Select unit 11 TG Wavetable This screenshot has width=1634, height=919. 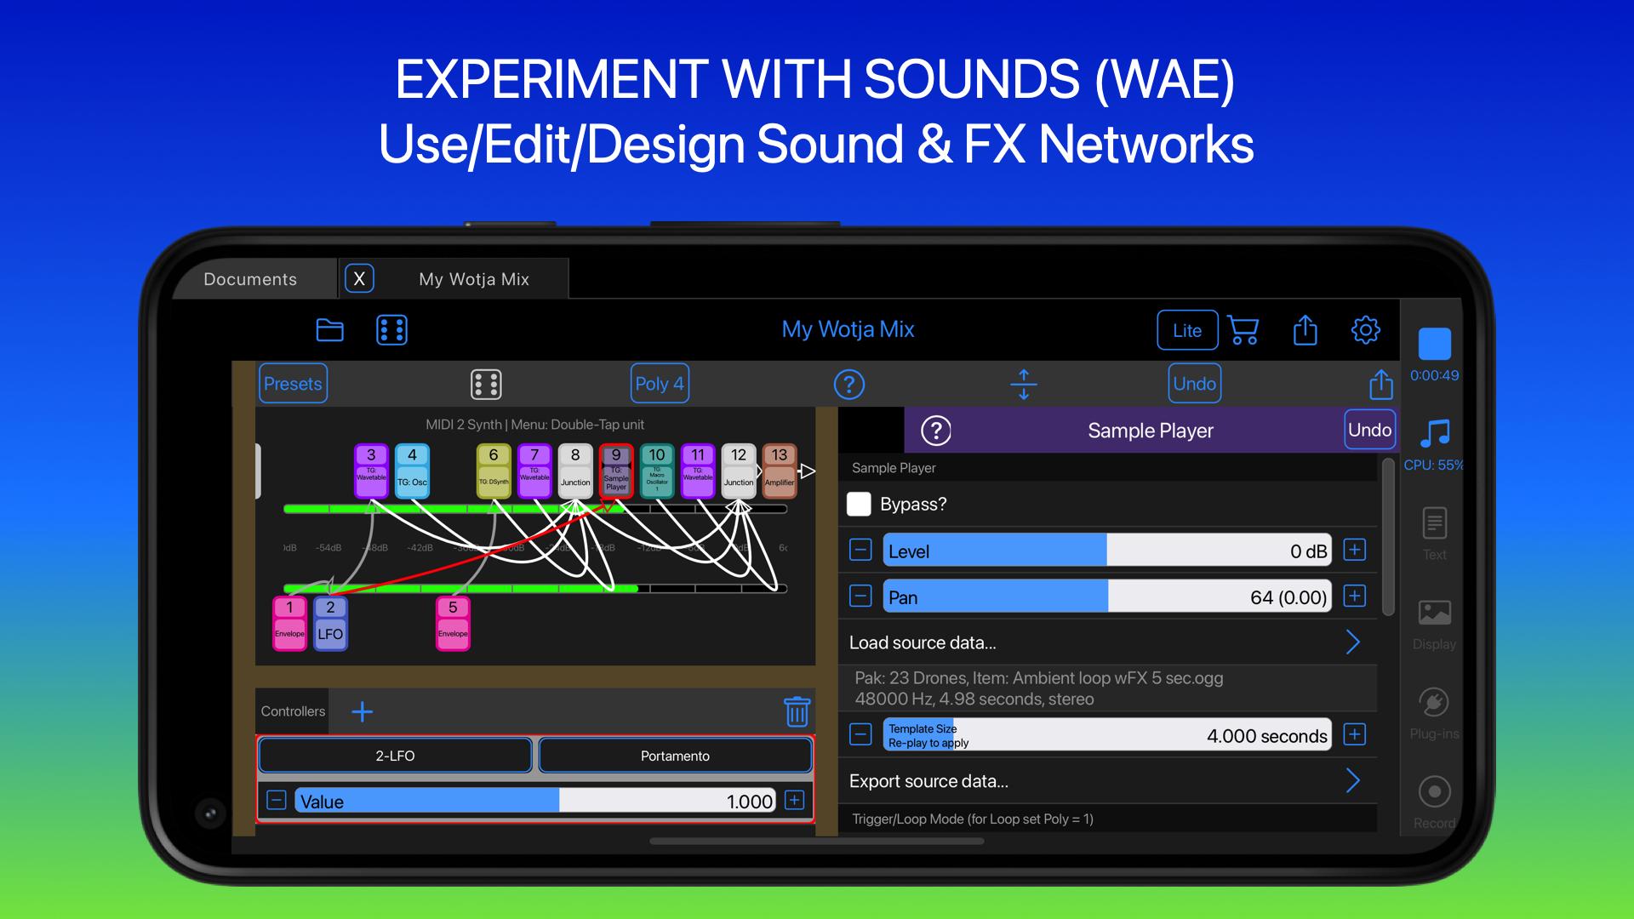(698, 471)
